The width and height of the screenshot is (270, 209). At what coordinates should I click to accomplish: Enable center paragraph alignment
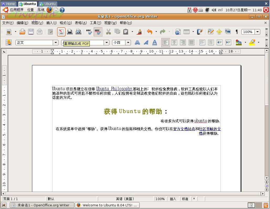pos(174,42)
